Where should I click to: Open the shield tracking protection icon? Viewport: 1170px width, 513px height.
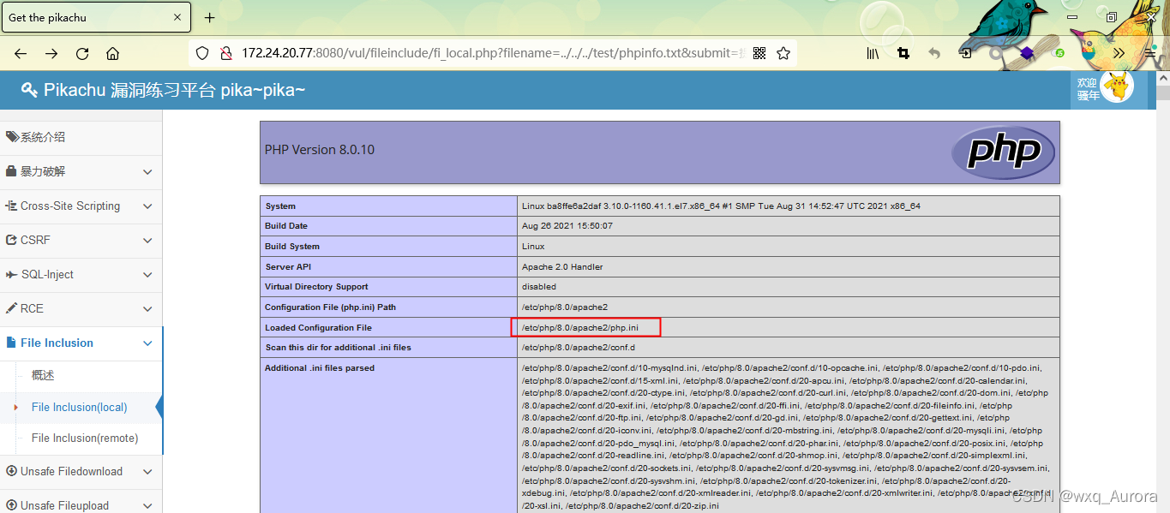[202, 53]
